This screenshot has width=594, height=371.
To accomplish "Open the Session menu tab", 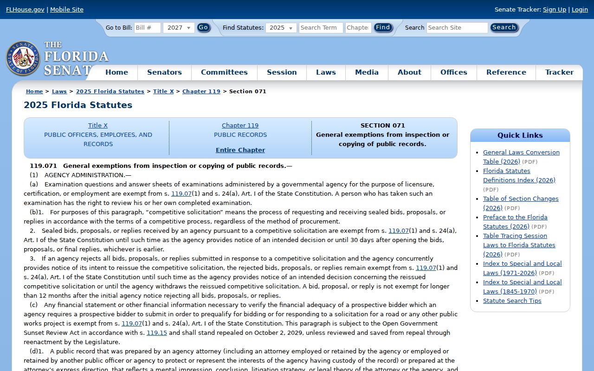I will pos(282,72).
